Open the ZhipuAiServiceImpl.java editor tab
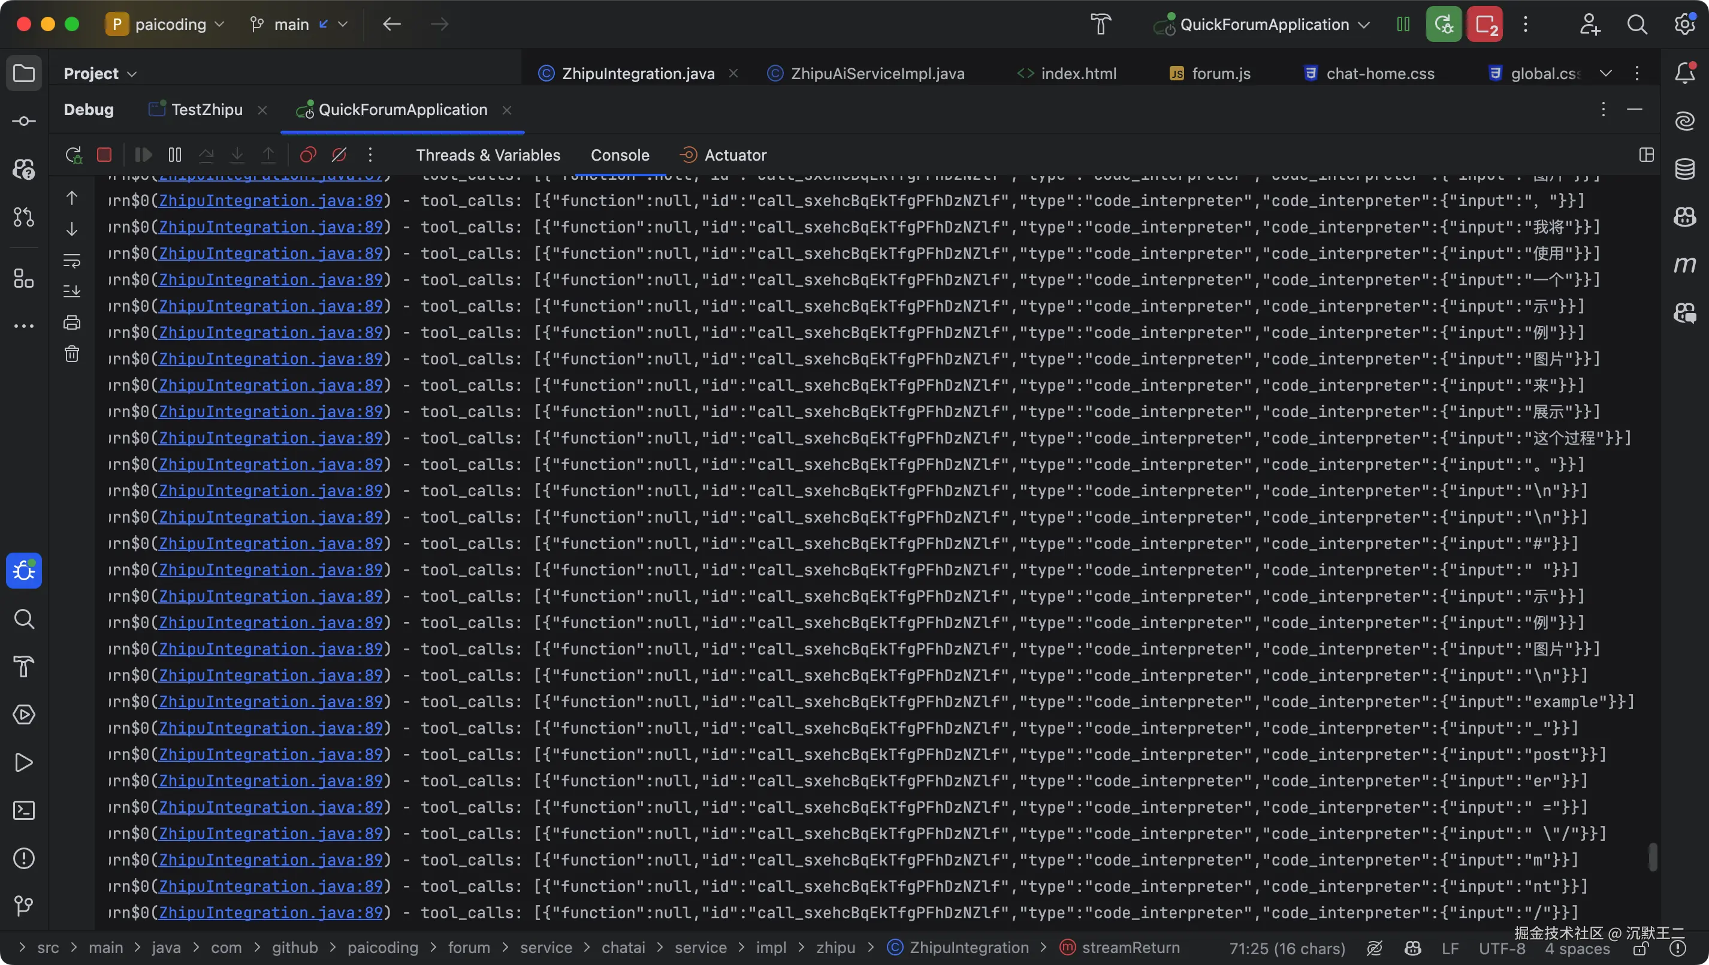Viewport: 1709px width, 965px height. coord(877,74)
